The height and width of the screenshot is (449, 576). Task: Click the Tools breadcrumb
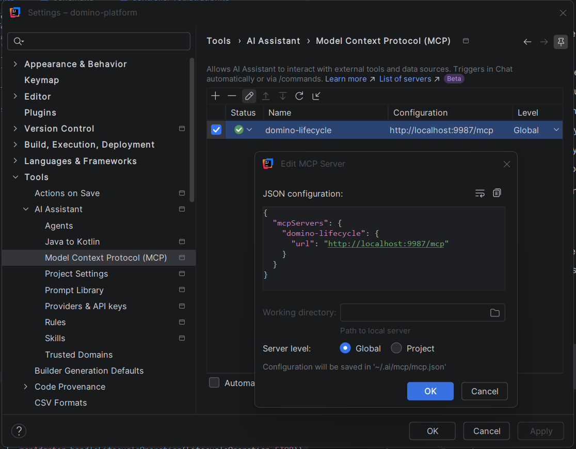tap(218, 41)
